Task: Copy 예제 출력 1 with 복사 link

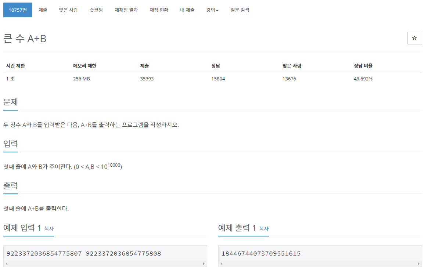Action: tap(264, 229)
